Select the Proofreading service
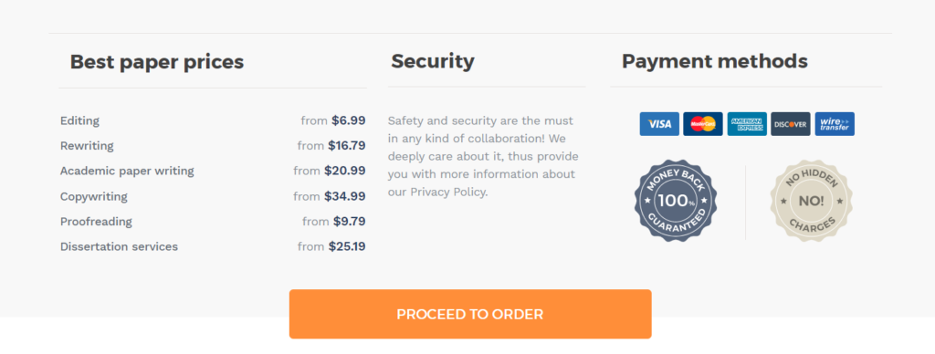This screenshot has width=935, height=354. click(x=212, y=221)
